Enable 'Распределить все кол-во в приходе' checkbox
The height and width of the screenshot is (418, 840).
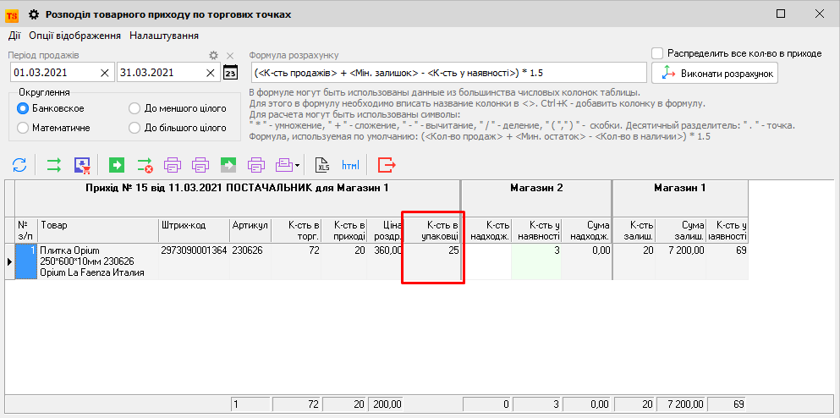coord(658,52)
